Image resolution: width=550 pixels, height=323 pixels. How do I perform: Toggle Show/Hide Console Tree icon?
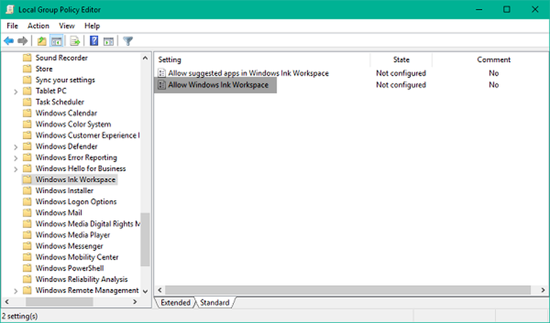click(x=56, y=41)
